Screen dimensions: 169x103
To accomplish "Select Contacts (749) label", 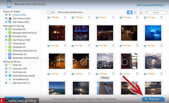I will pyautogui.click(x=20, y=36).
